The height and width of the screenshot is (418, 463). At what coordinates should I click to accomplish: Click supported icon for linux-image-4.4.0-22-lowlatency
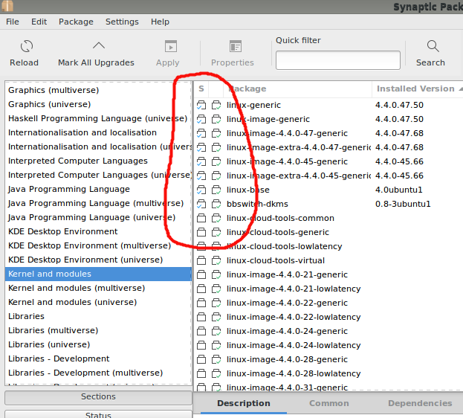pyautogui.click(x=216, y=317)
